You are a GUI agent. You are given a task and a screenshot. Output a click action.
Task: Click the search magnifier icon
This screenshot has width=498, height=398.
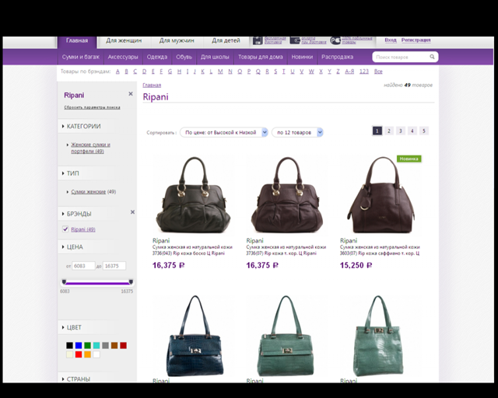[432, 57]
